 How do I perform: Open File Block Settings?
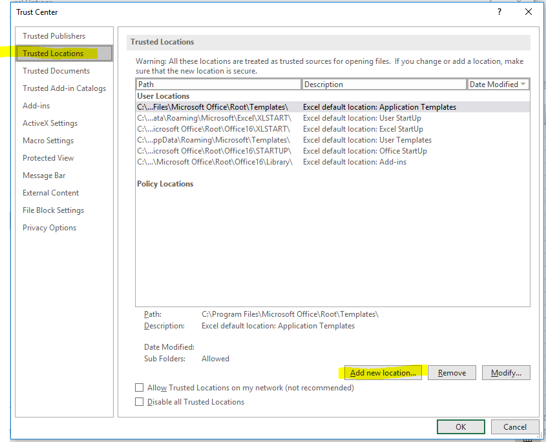tap(53, 210)
